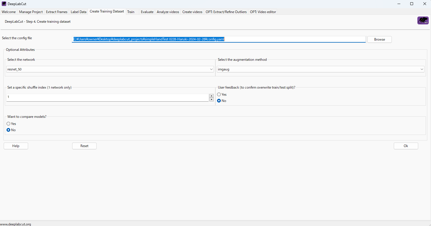Choose No for compare models
The height and width of the screenshot is (226, 431).
click(x=9, y=130)
